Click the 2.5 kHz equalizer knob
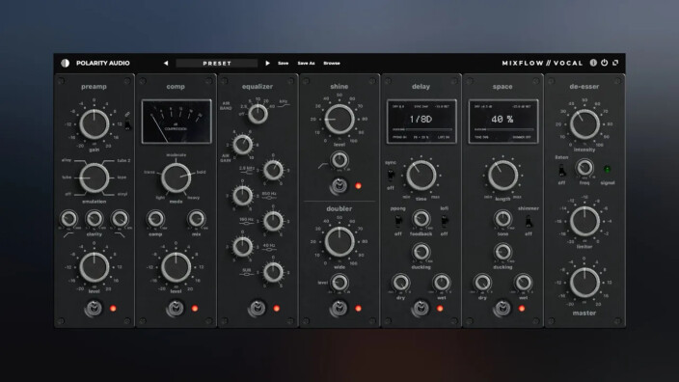 [273, 170]
